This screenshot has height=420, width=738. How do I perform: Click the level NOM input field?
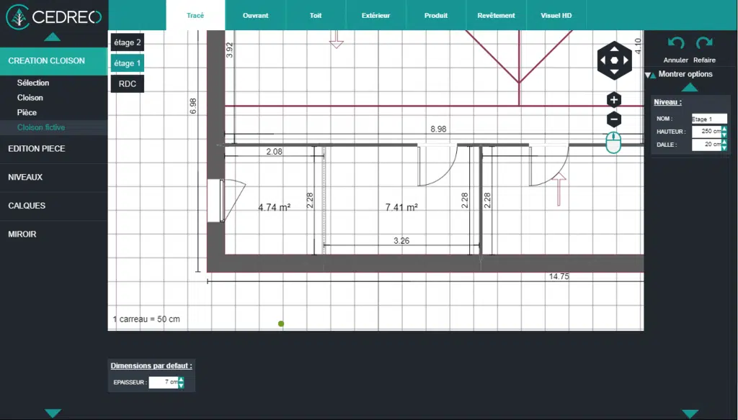click(x=709, y=119)
